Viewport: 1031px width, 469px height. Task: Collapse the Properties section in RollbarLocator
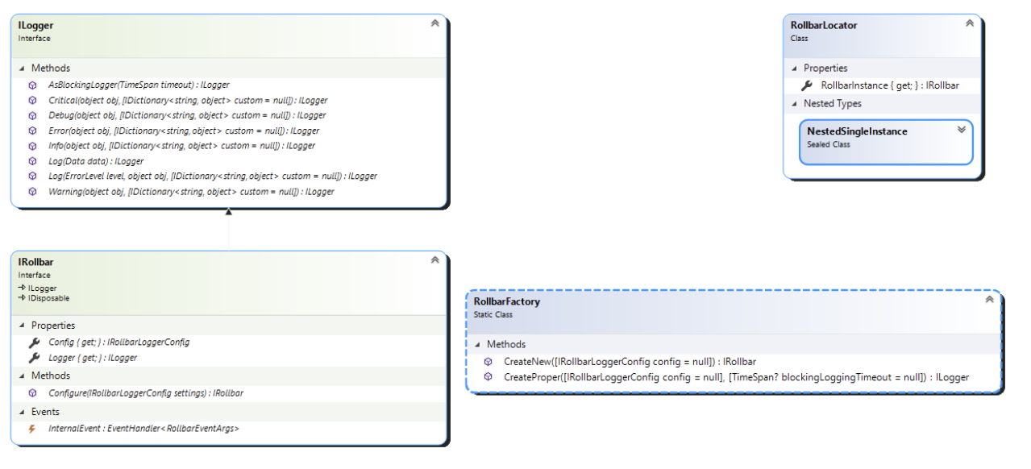click(794, 68)
